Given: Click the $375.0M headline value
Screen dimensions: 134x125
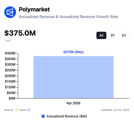Looking at the screenshot, I should tap(20, 33).
